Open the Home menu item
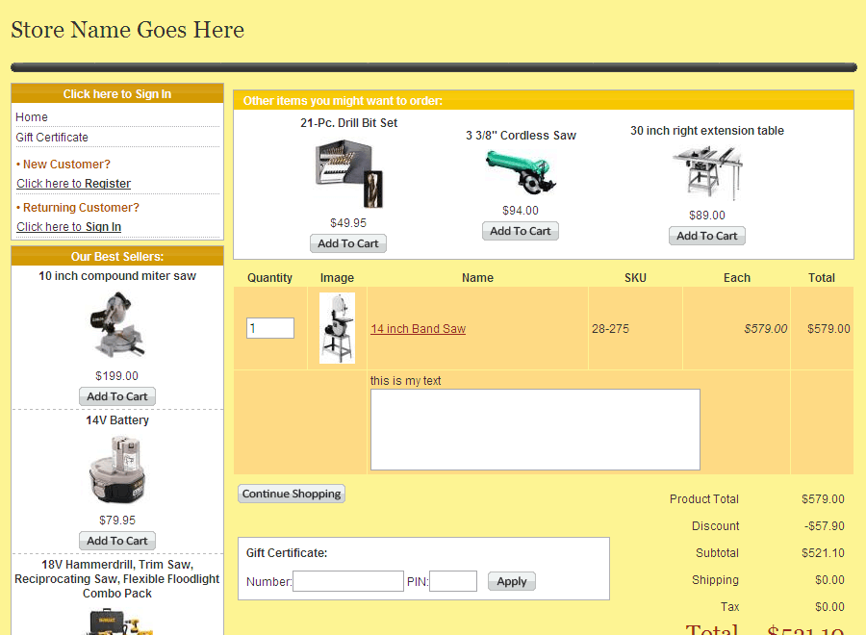 32,117
